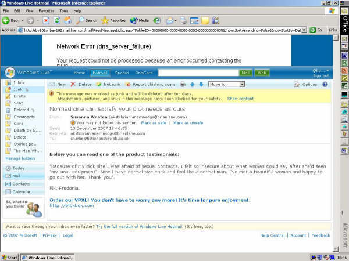Click the Mail envelope toolbar icon
The image size is (349, 261).
(x=170, y=21)
